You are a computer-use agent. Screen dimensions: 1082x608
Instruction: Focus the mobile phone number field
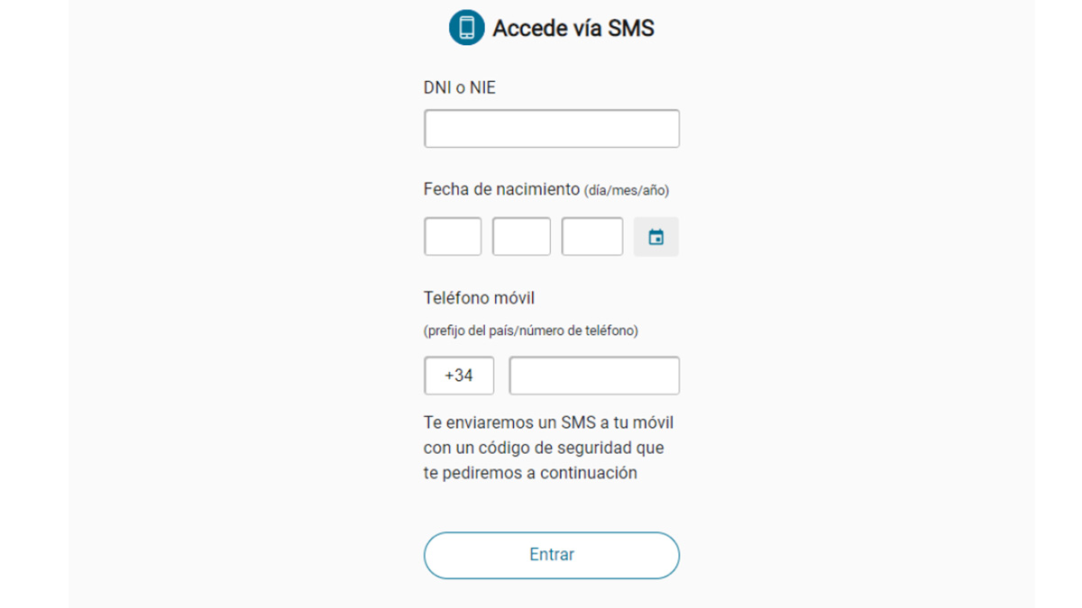(x=594, y=376)
